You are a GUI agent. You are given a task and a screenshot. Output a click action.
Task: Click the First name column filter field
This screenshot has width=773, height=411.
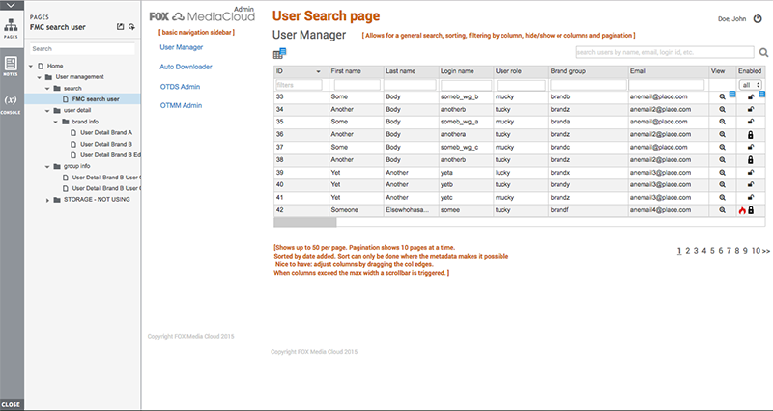point(356,85)
